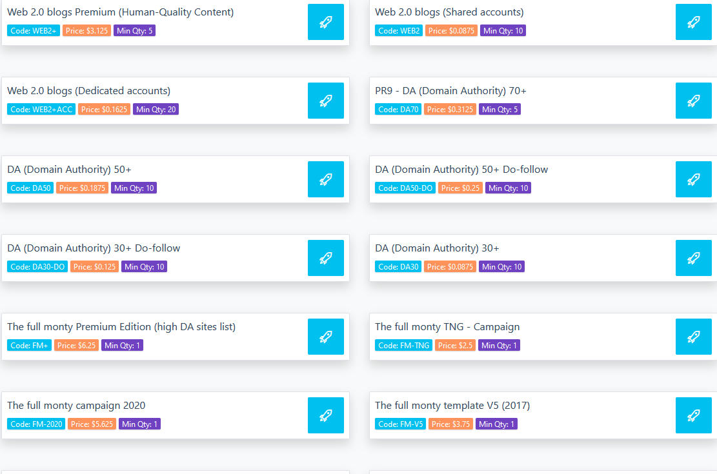Click the Min Qty: 20 badge
Screen dimensions: 717x474
pos(156,109)
